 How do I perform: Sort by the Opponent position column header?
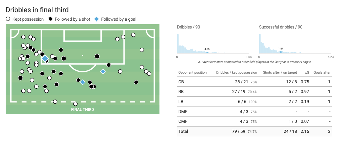[192, 72]
